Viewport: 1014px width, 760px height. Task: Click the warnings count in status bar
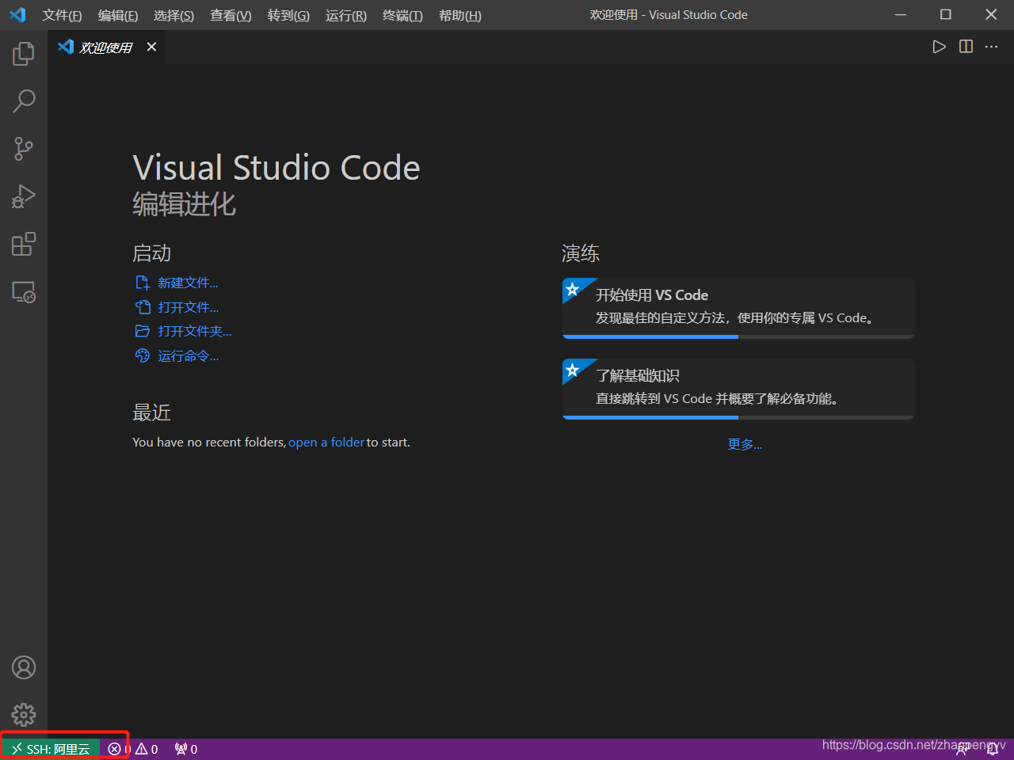(x=147, y=749)
